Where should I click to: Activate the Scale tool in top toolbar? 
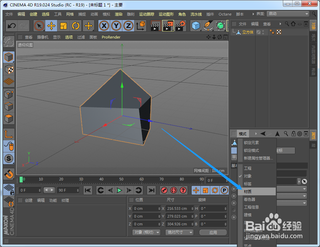pyautogui.click(x=64, y=26)
